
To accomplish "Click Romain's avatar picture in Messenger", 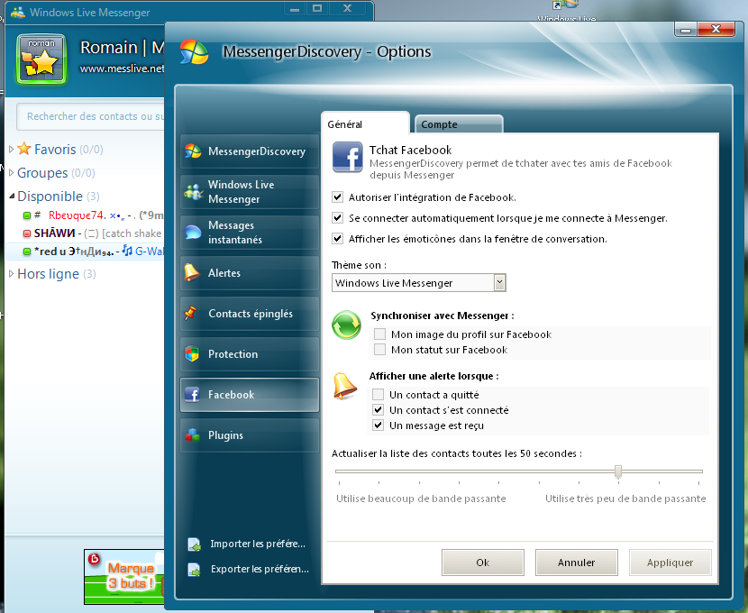I will (41, 59).
